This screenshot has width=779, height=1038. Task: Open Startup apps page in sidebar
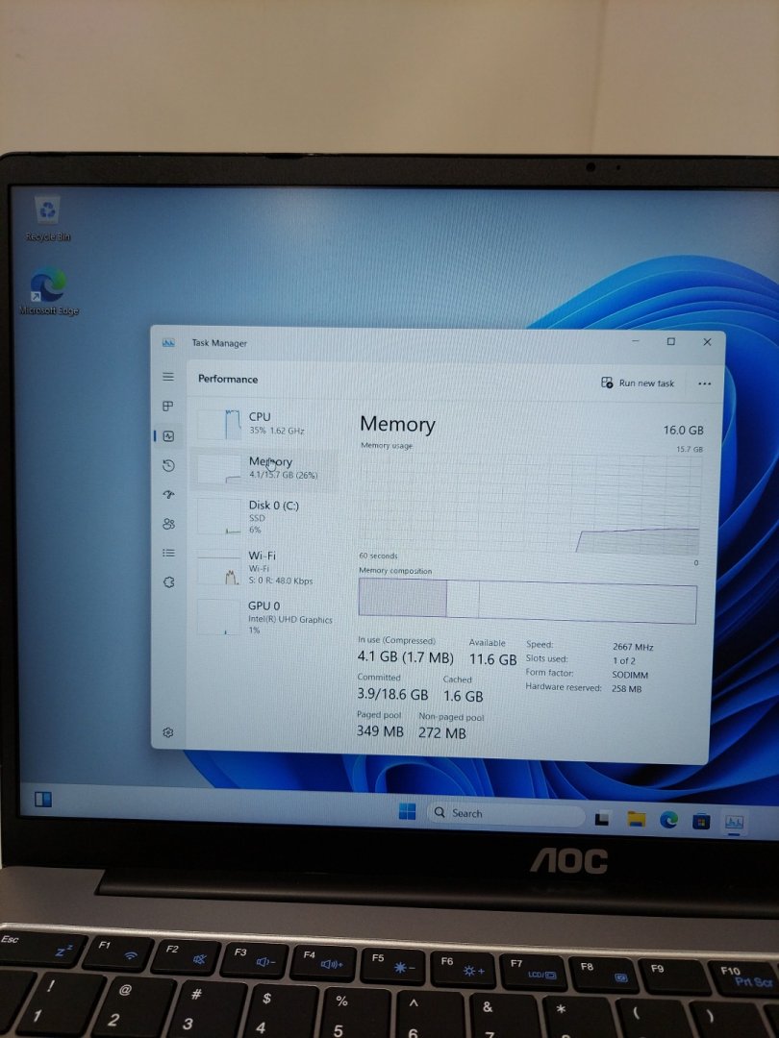point(168,494)
